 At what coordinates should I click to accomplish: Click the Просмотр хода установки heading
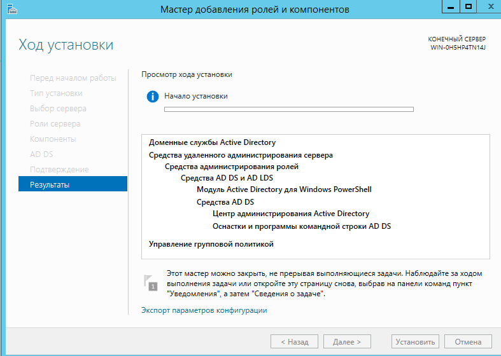[187, 74]
